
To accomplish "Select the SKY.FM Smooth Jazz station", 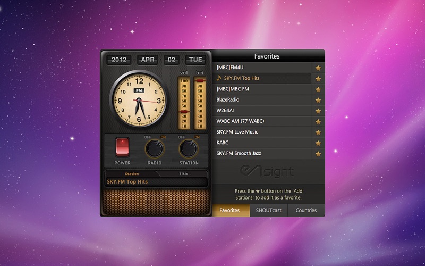I will [x=262, y=153].
